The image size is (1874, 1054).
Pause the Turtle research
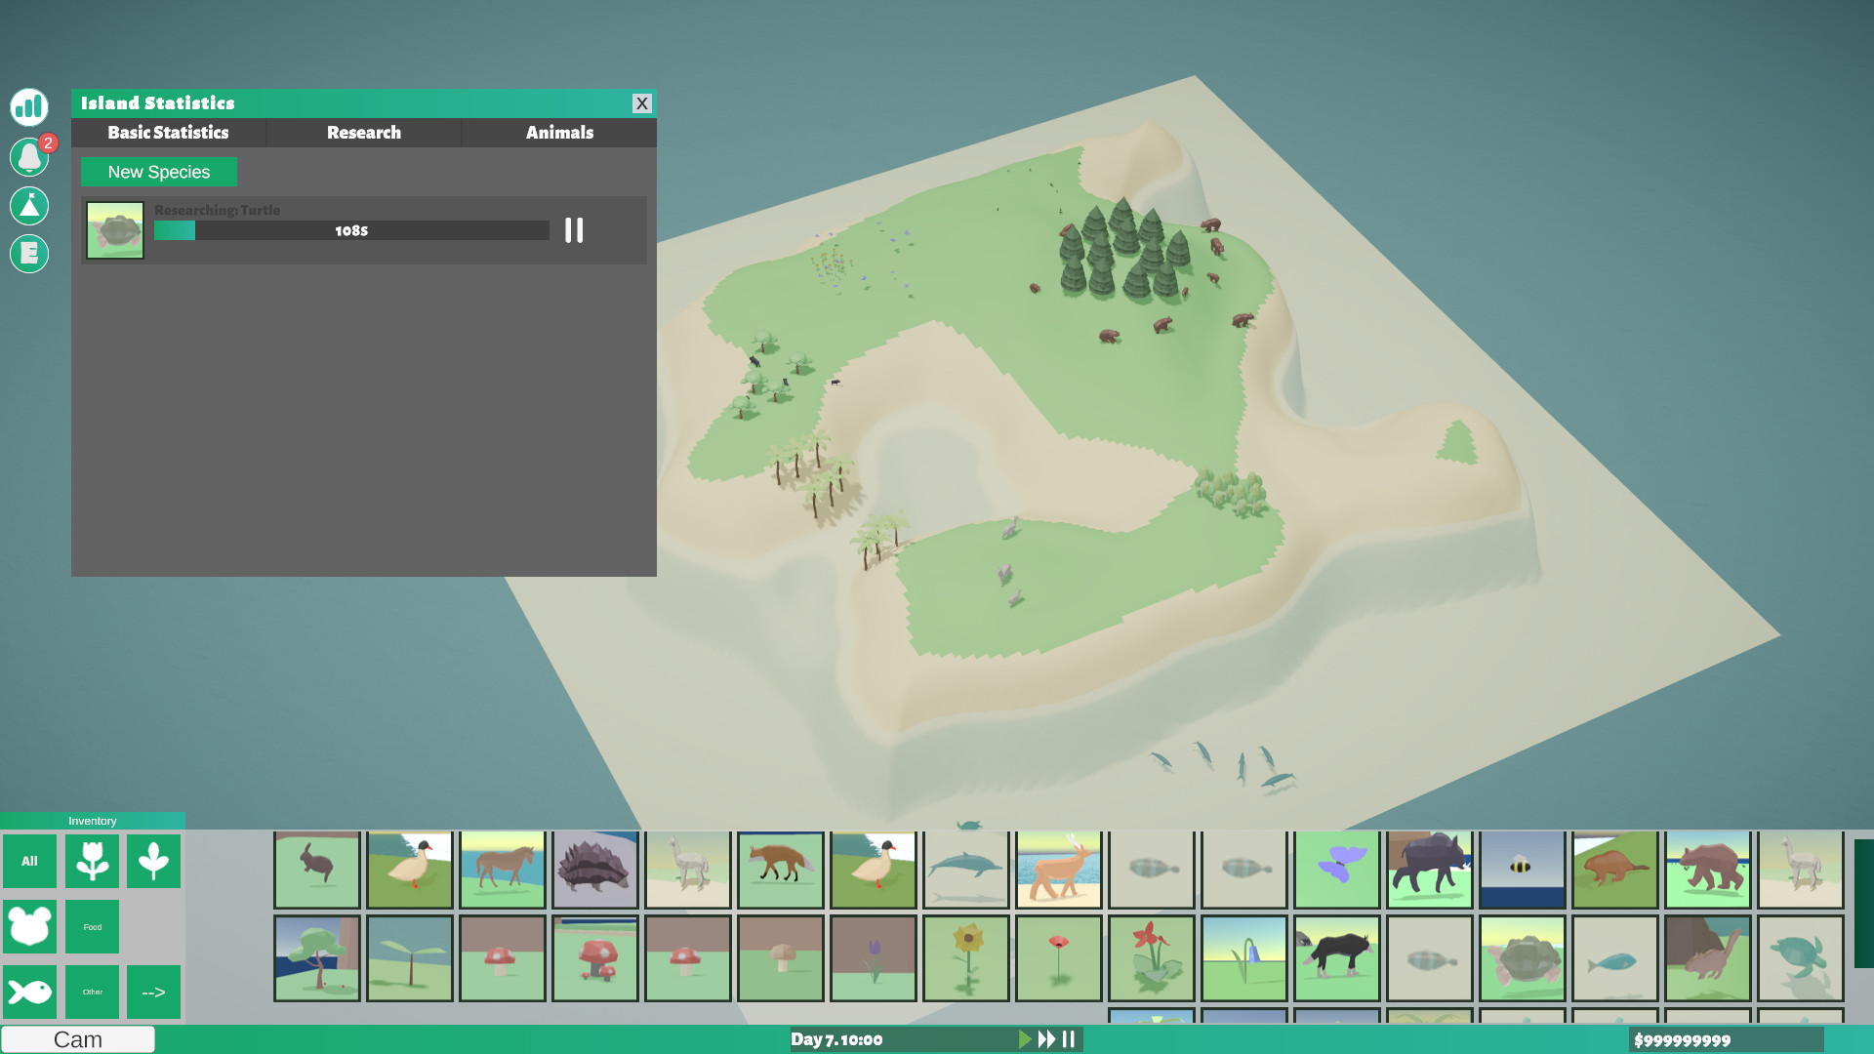coord(574,230)
